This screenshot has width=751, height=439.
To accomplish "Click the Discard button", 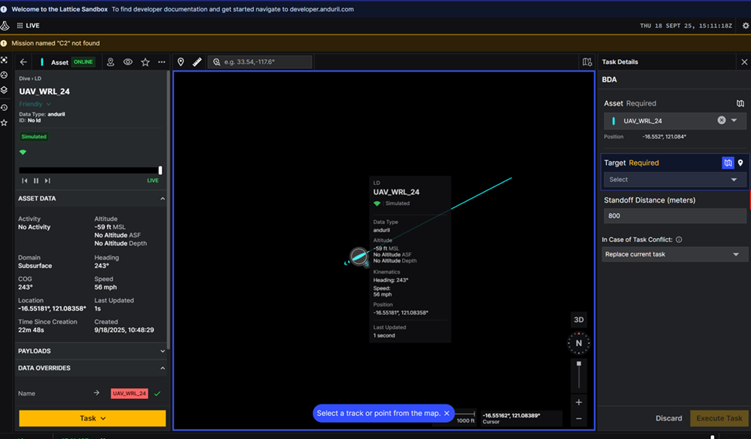I will tap(668, 418).
